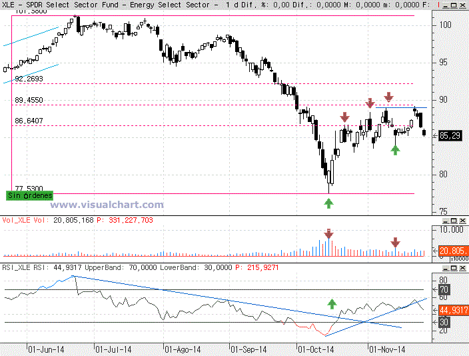Click the volume reading 20,805,168
Screen dimensions: 469x356
[x=73, y=220]
